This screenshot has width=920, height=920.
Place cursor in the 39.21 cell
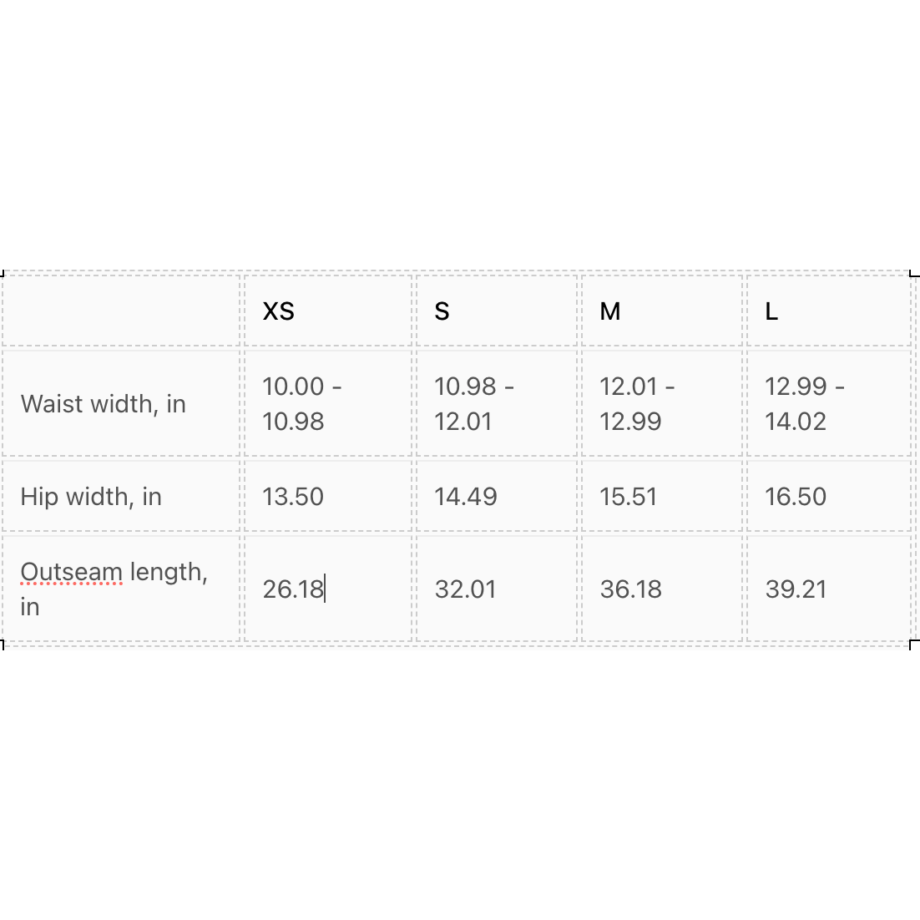point(796,589)
